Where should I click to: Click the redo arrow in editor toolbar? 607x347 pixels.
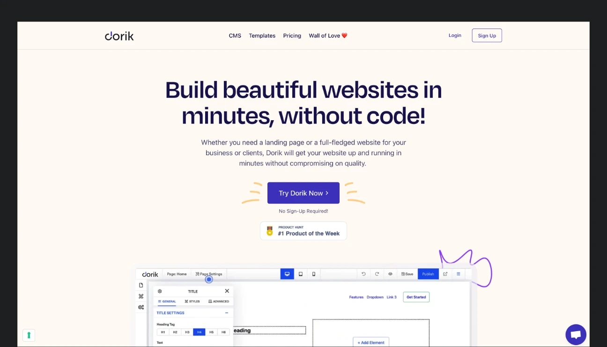(377, 274)
